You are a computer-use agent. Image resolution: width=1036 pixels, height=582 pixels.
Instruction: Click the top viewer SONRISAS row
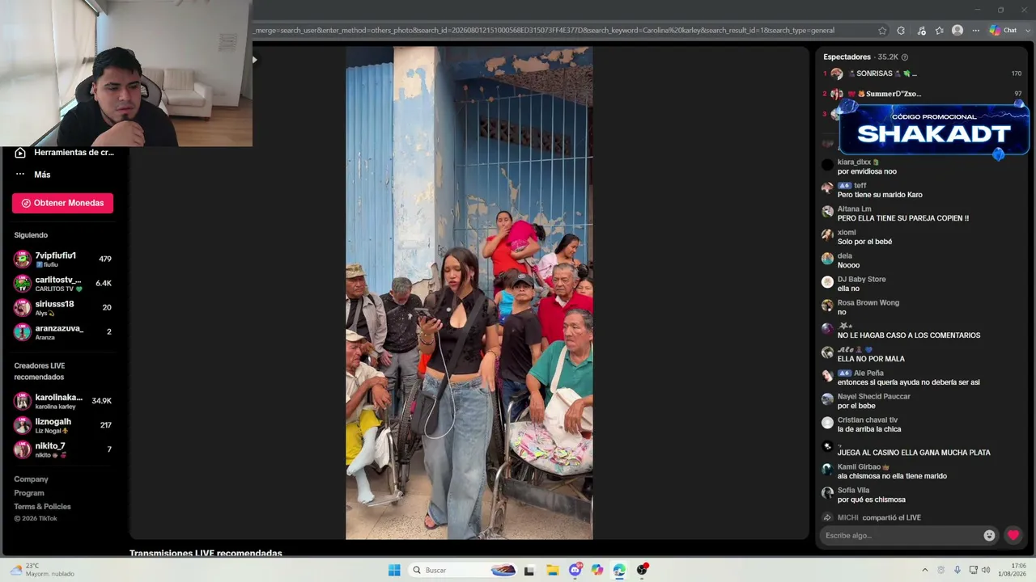click(x=922, y=74)
